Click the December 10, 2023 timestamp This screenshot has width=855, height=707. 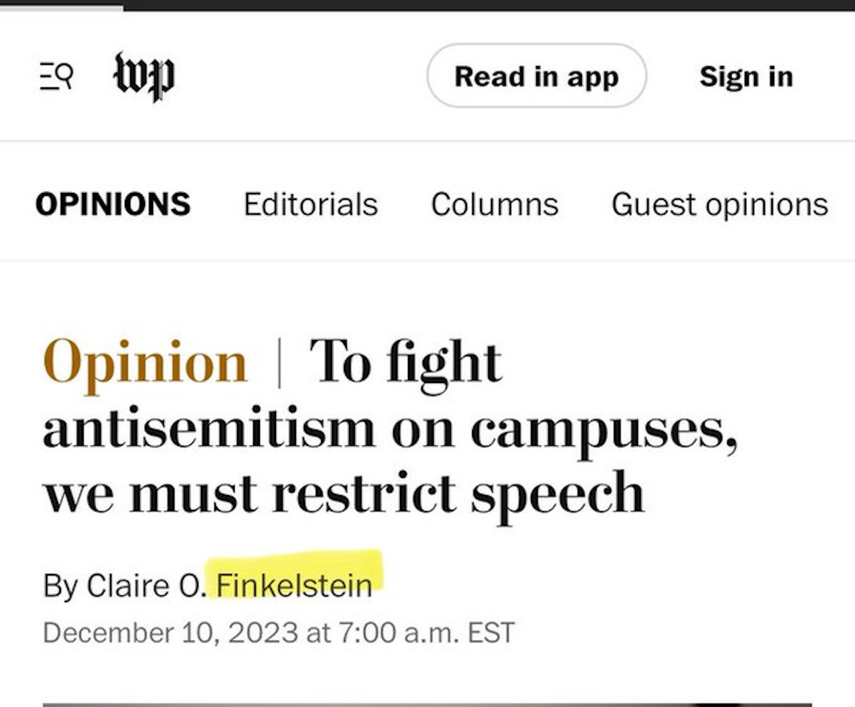point(278,633)
